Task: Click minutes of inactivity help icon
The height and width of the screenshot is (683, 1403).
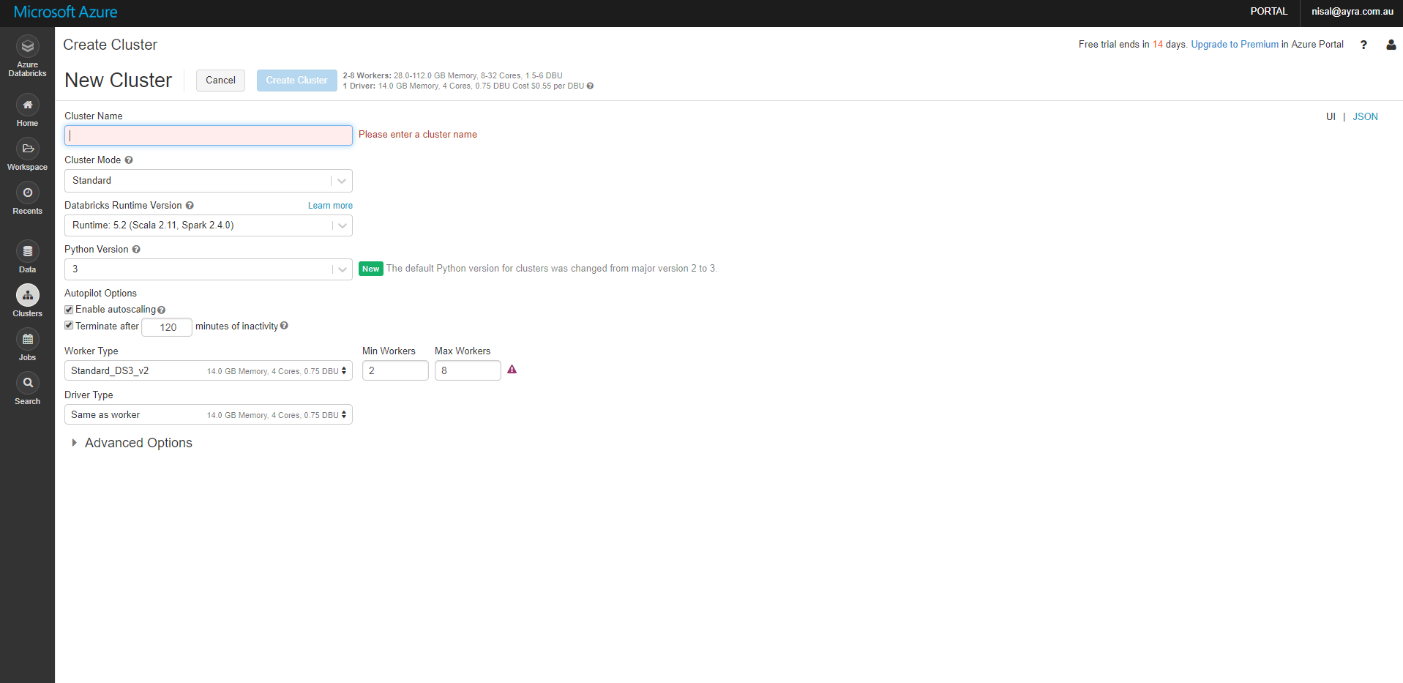Action: pos(284,326)
